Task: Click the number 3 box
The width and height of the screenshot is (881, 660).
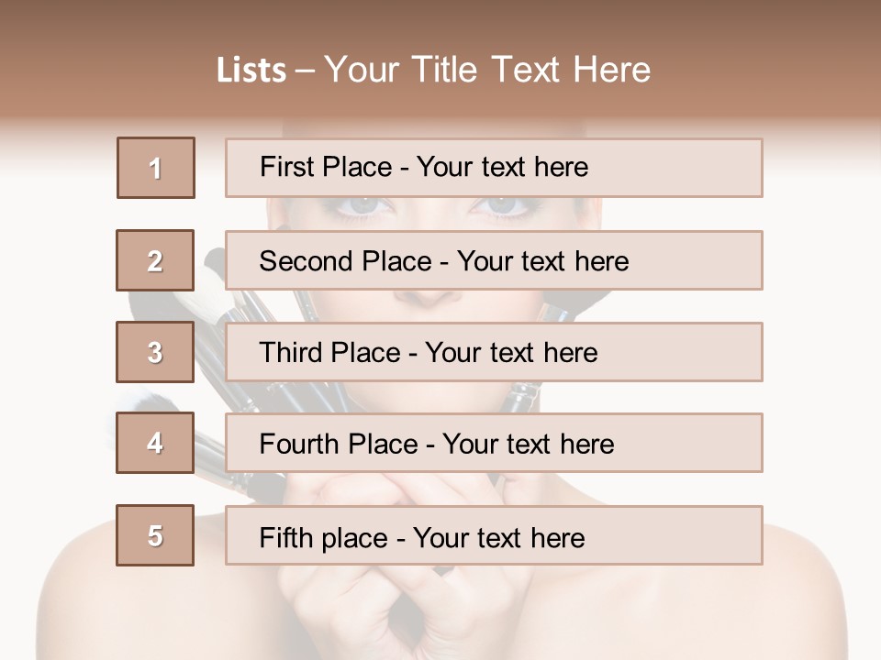Action: [155, 352]
